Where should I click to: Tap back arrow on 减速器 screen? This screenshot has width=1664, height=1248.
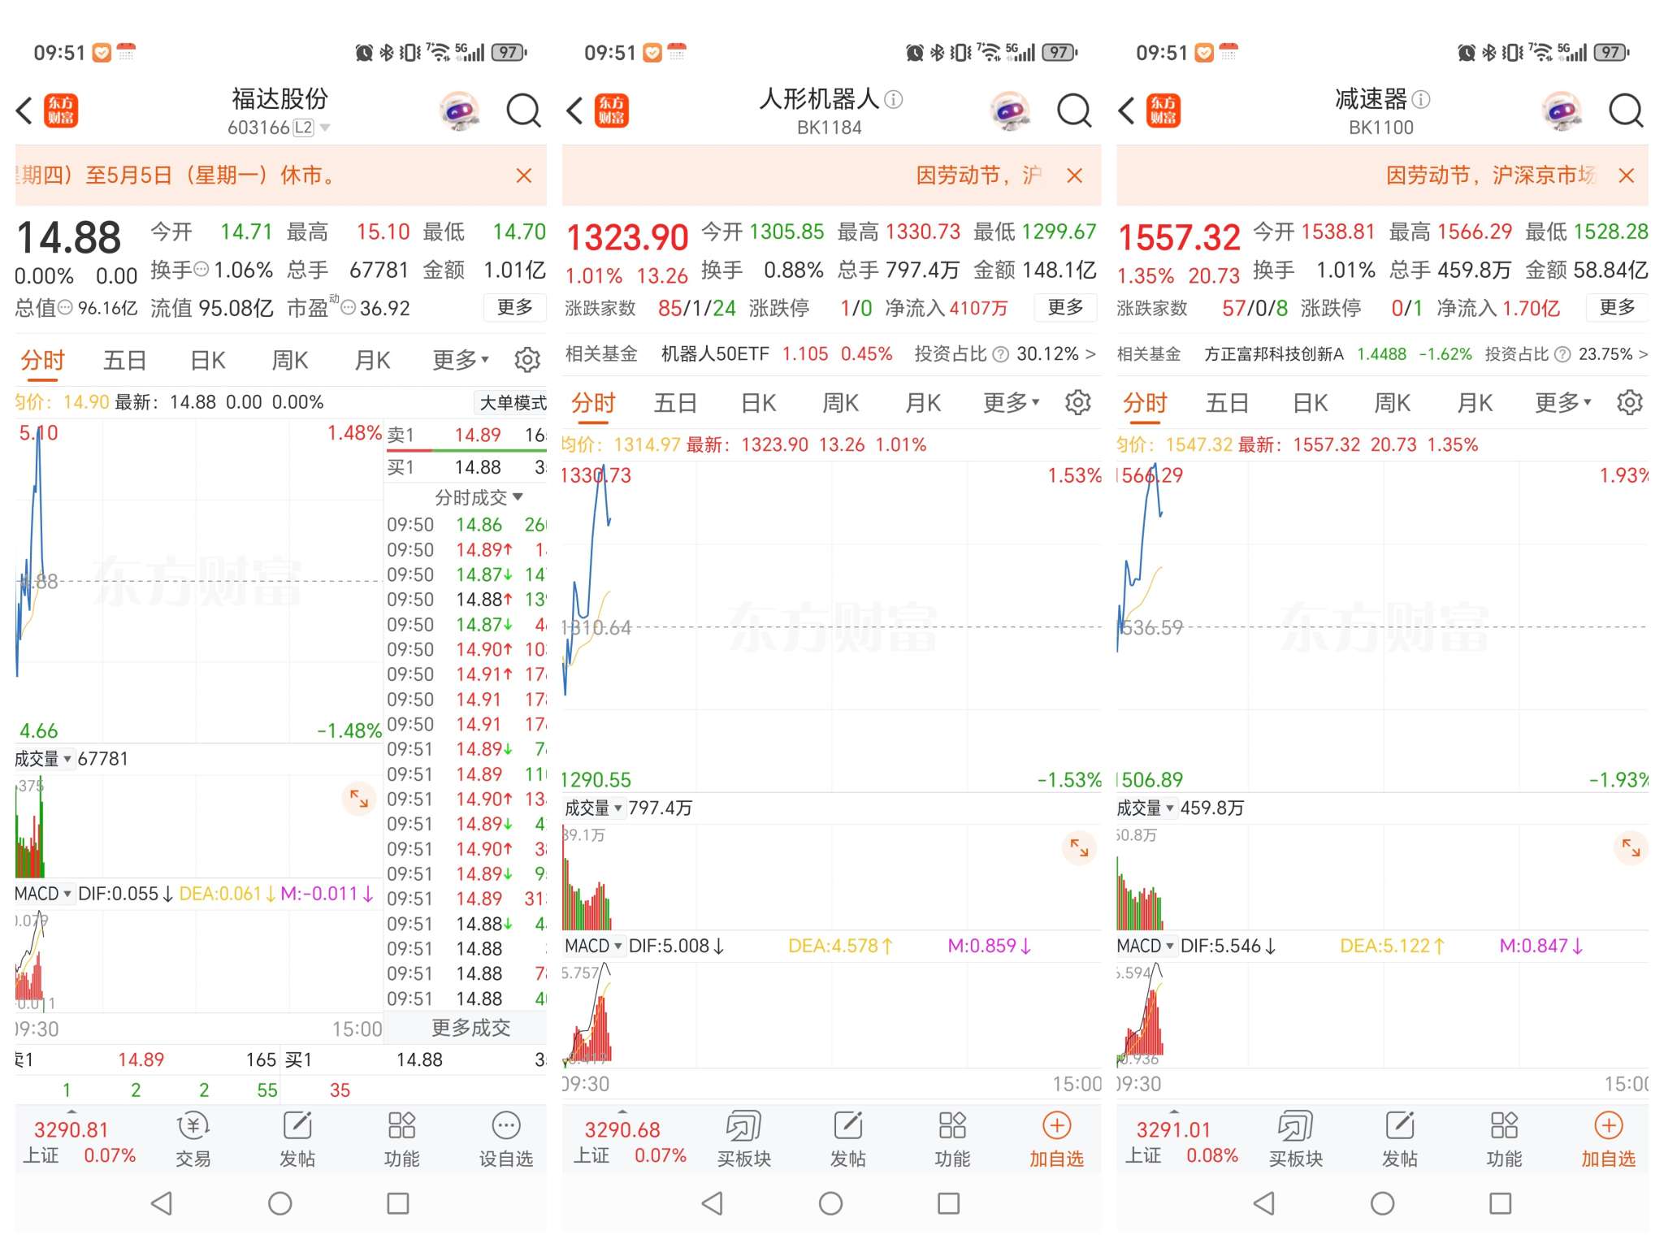(x=1126, y=110)
